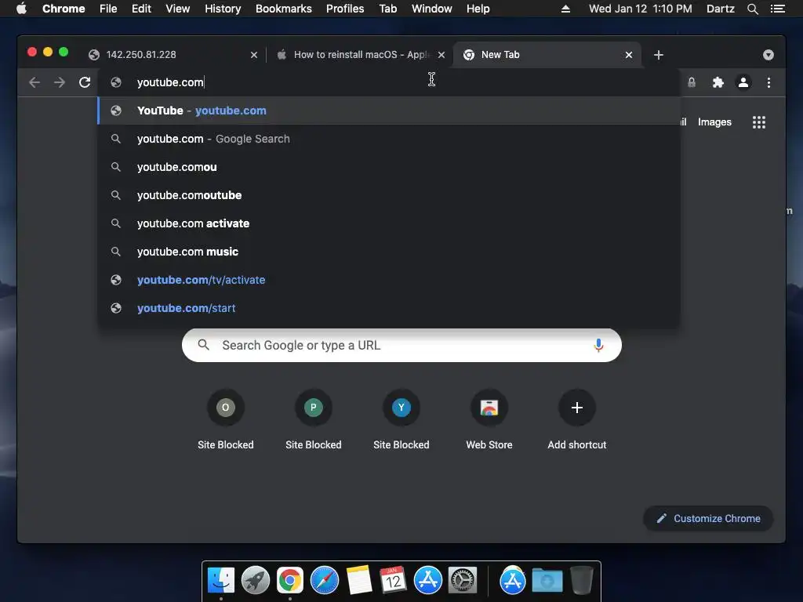Viewport: 803px width, 602px height.
Task: Open the P Site Blocked shortcut
Action: [314, 420]
